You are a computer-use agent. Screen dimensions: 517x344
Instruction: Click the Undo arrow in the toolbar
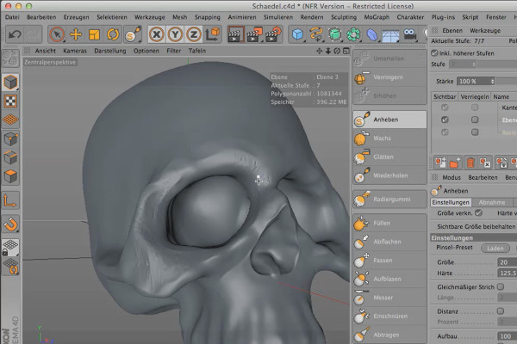(x=15, y=34)
